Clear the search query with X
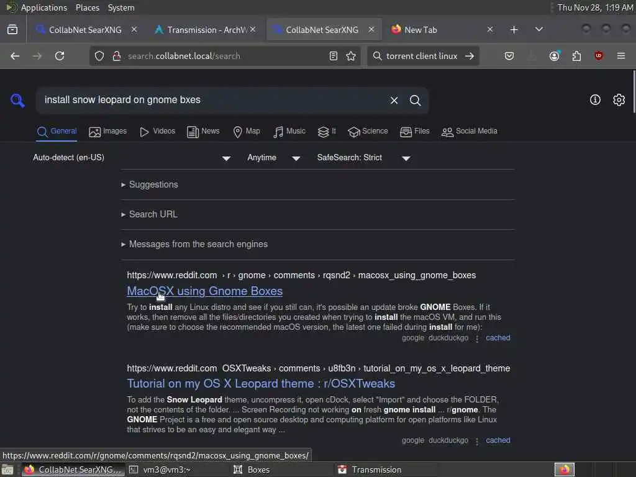 coord(394,100)
